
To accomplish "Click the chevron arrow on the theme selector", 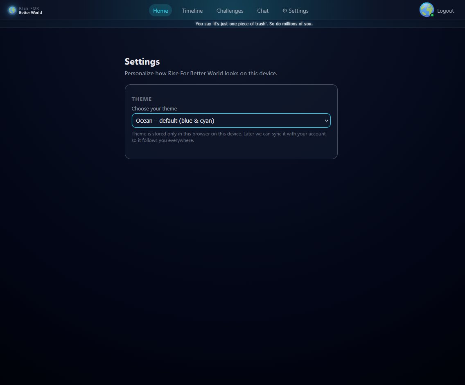I will [327, 120].
